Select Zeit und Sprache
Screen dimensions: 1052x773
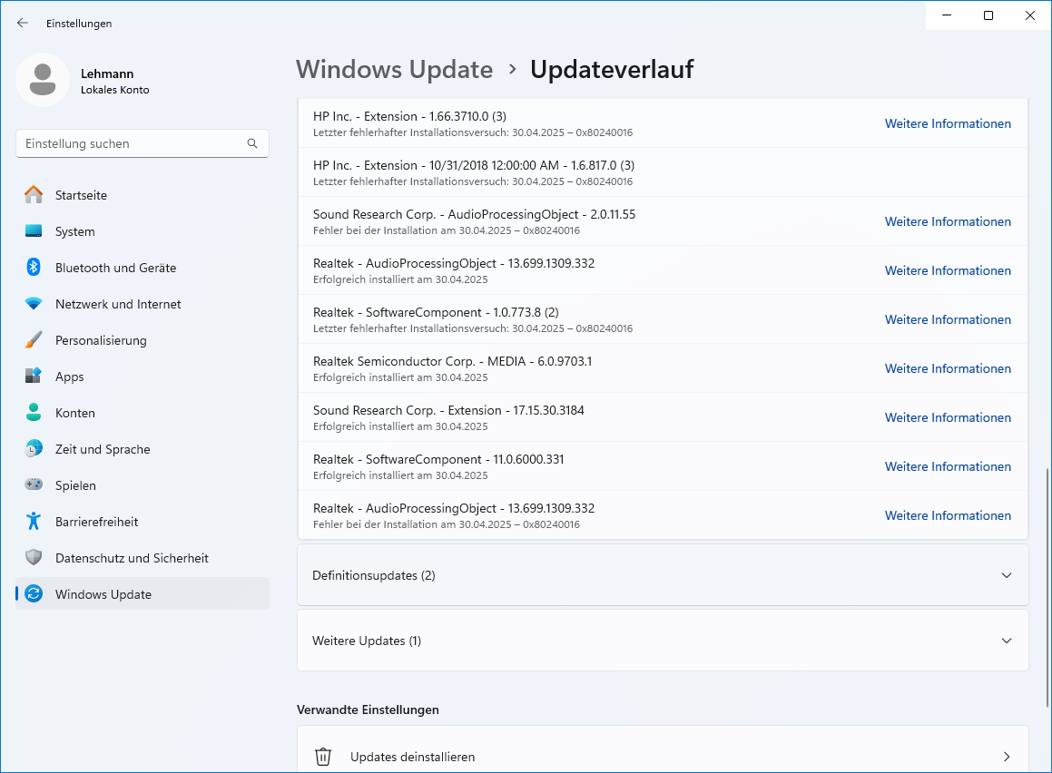143,448
